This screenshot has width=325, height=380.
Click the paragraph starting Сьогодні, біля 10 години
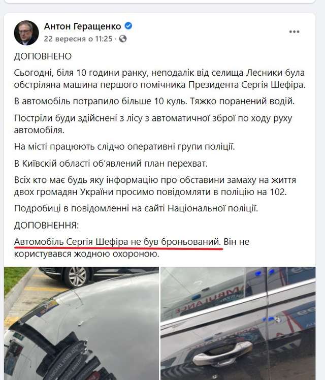[159, 79]
